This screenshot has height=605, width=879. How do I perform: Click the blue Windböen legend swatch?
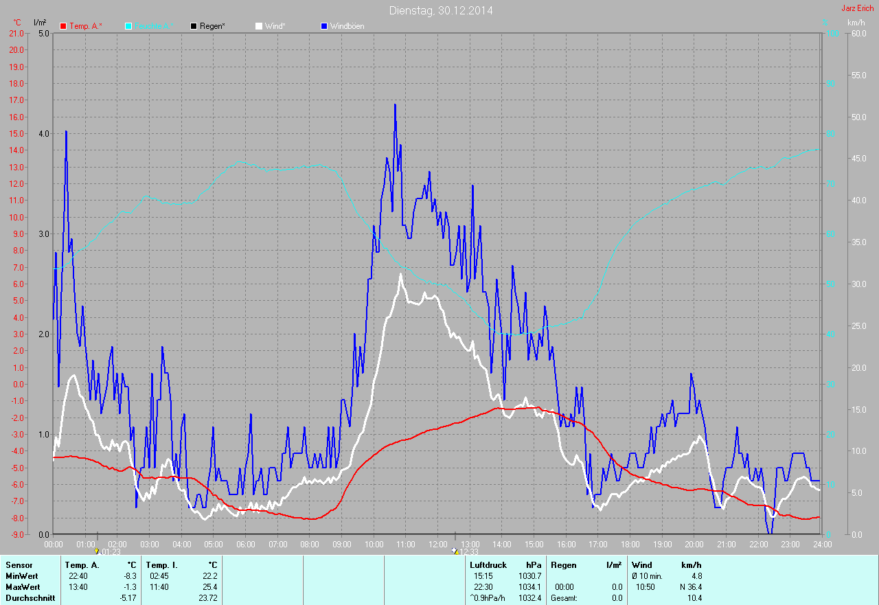click(x=324, y=26)
